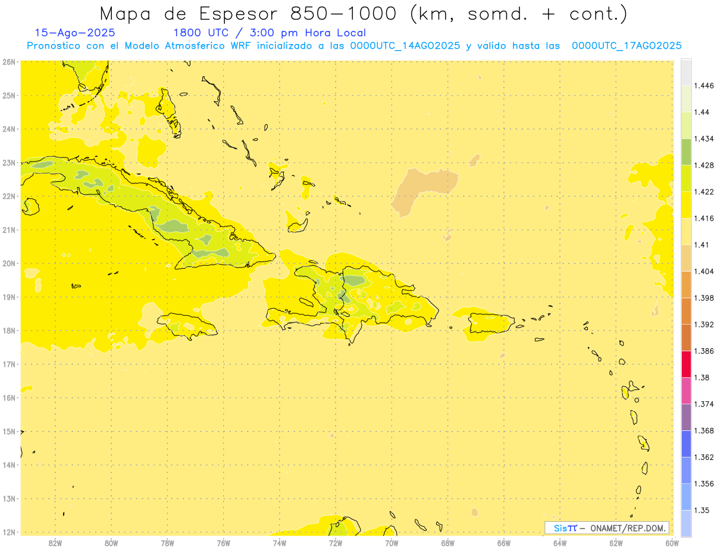714x551 pixels.
Task: Click the '16N' latitude label
Action: coord(9,398)
